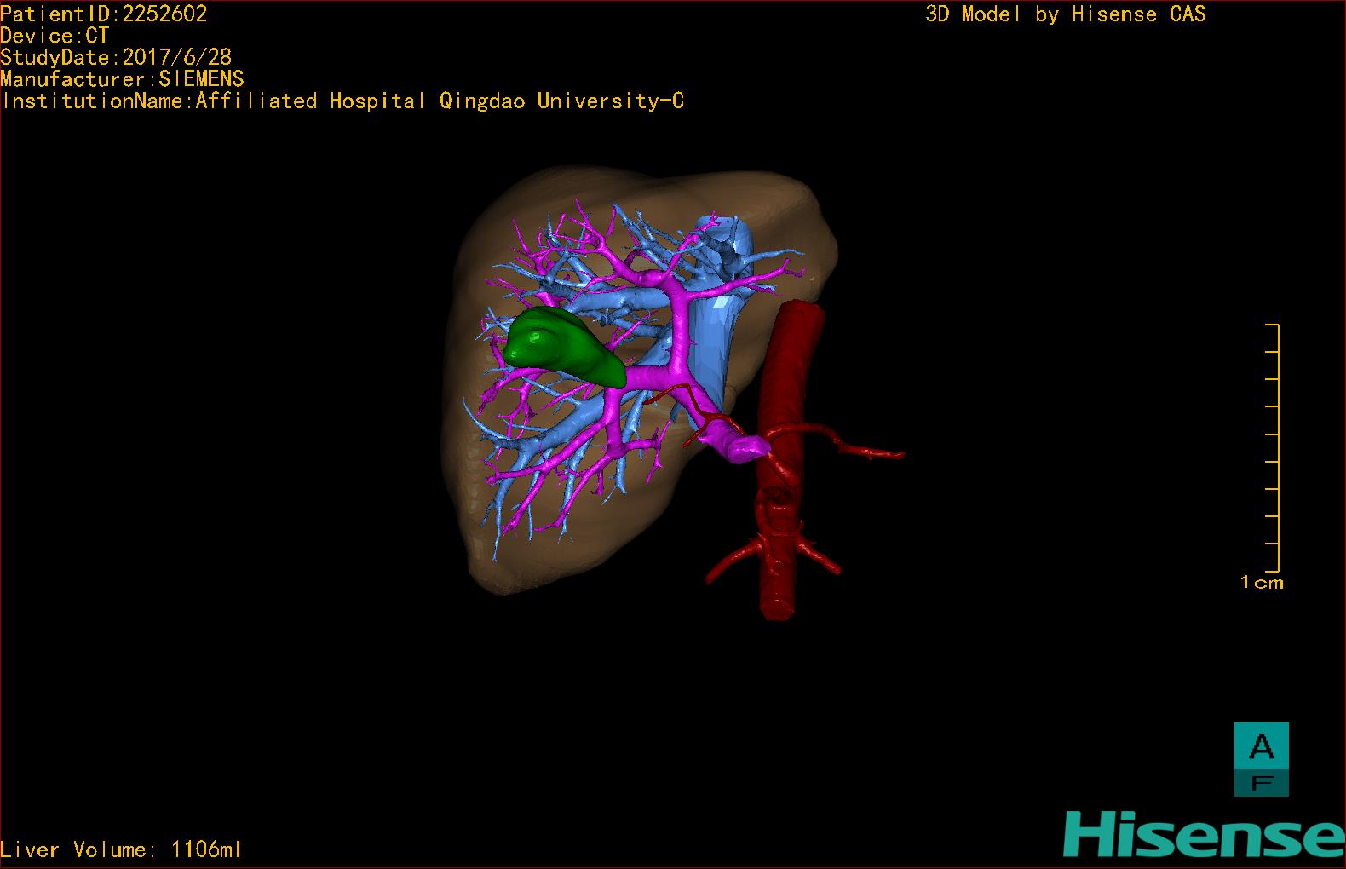
Task: Click the InstitutionName Affiliated Hospital Qingdao text
Action: pyautogui.click(x=342, y=101)
